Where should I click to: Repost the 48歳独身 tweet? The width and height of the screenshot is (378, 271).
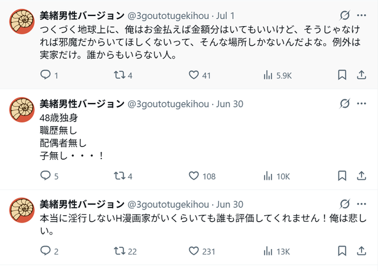click(119, 176)
